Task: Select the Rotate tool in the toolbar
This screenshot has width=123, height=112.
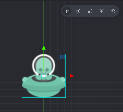Action: [78, 11]
